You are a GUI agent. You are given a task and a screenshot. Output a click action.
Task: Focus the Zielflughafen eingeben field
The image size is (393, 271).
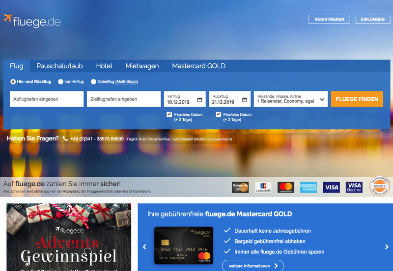(124, 99)
